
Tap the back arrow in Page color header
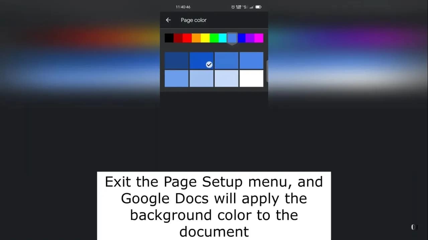pyautogui.click(x=168, y=20)
